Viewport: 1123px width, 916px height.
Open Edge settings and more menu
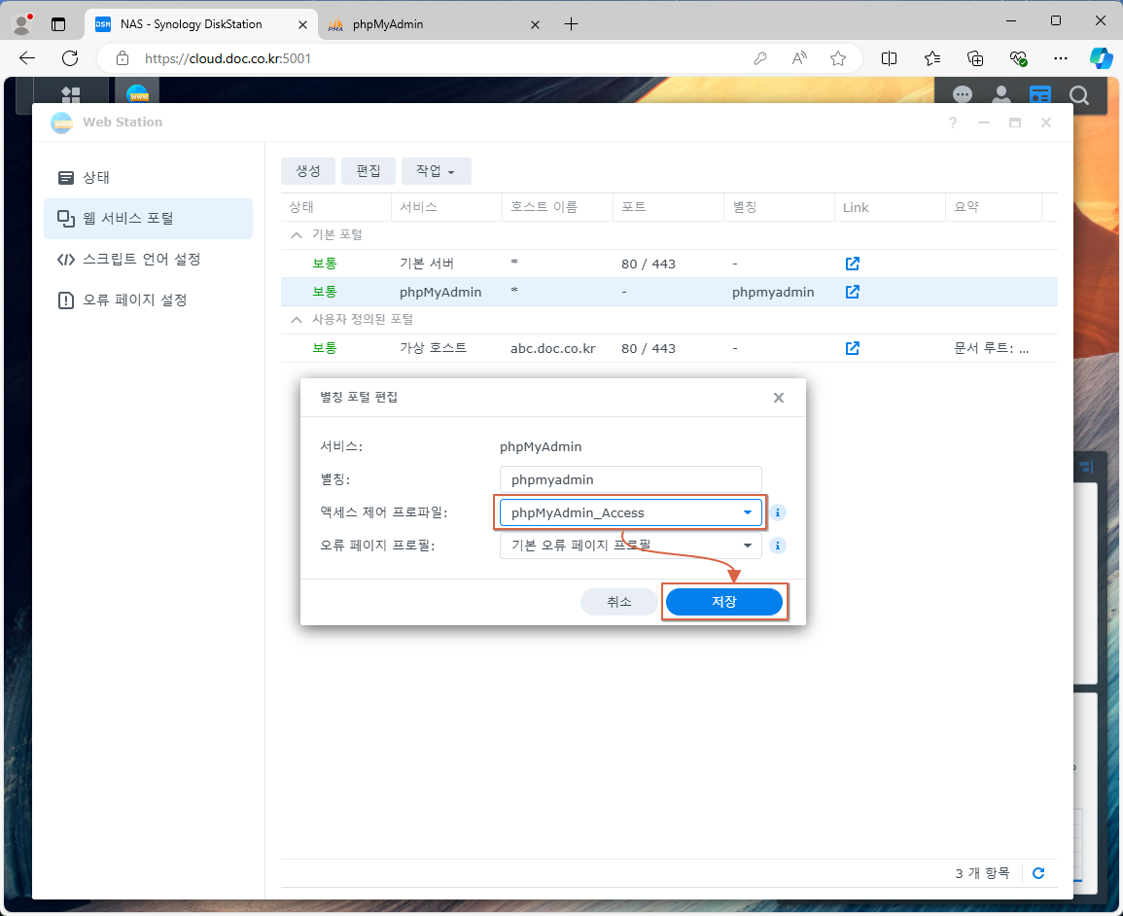[1061, 58]
